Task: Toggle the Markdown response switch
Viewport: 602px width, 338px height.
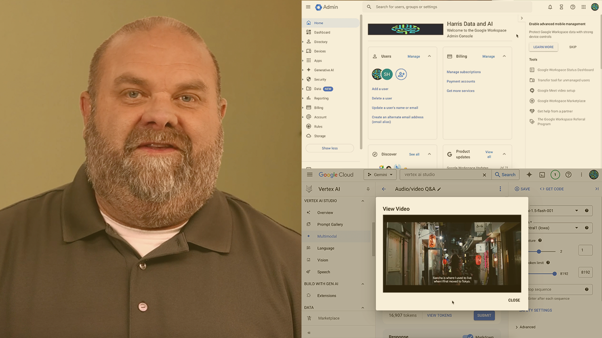Action: click(468, 337)
